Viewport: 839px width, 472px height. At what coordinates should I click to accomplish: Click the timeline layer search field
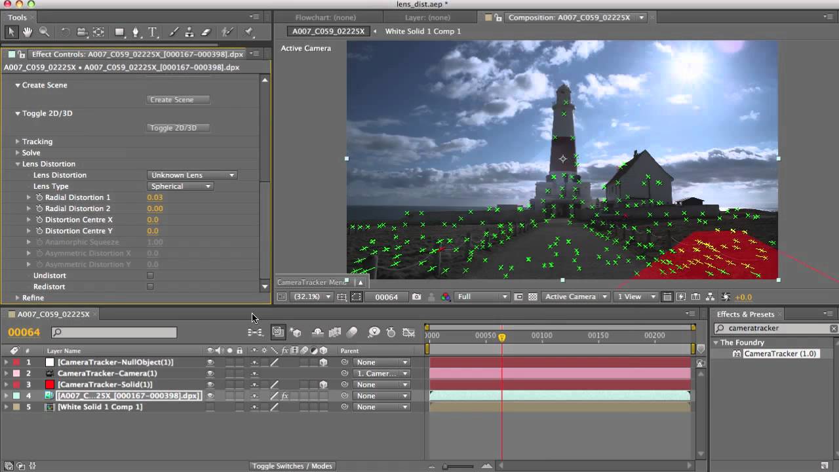[114, 333]
